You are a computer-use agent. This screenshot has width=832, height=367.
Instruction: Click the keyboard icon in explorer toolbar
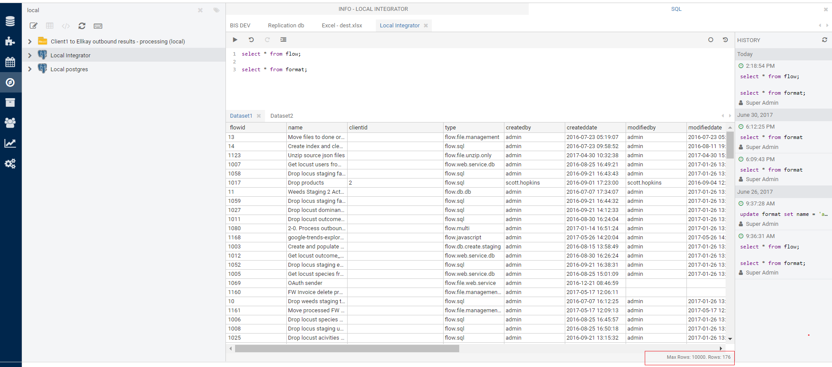point(98,26)
